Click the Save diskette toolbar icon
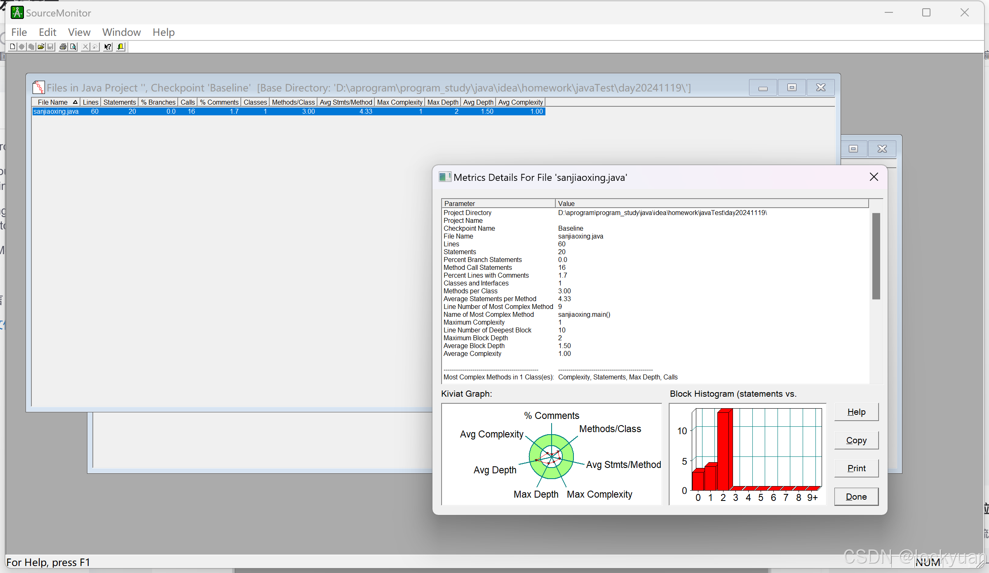 pos(50,47)
